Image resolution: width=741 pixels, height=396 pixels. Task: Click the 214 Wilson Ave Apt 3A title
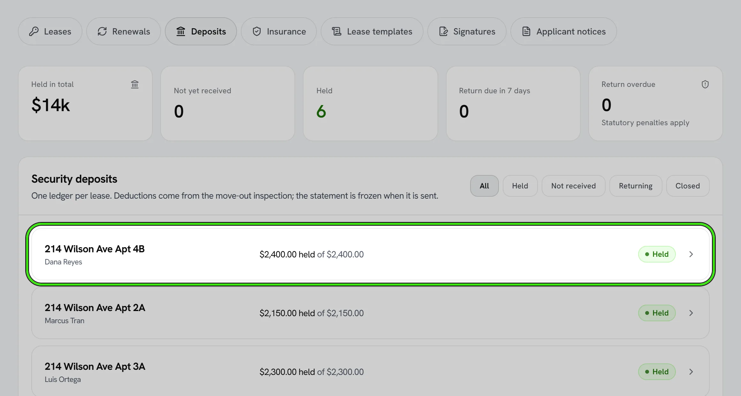pos(95,366)
